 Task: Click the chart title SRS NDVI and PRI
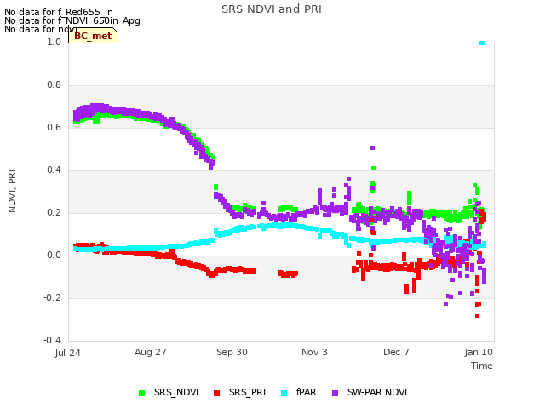272,9
